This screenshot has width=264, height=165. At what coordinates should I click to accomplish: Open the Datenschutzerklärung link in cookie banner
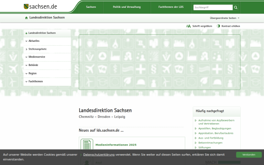pyautogui.click(x=99, y=154)
